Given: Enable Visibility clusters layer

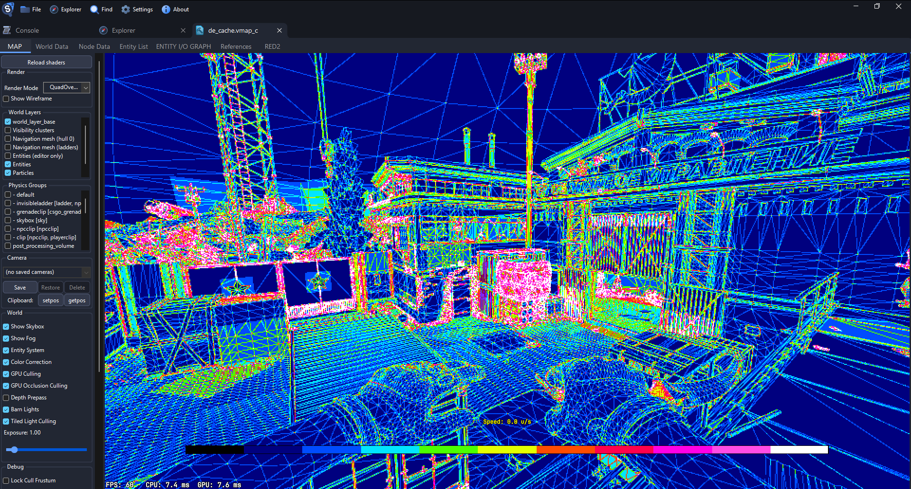Looking at the screenshot, I should [8, 130].
